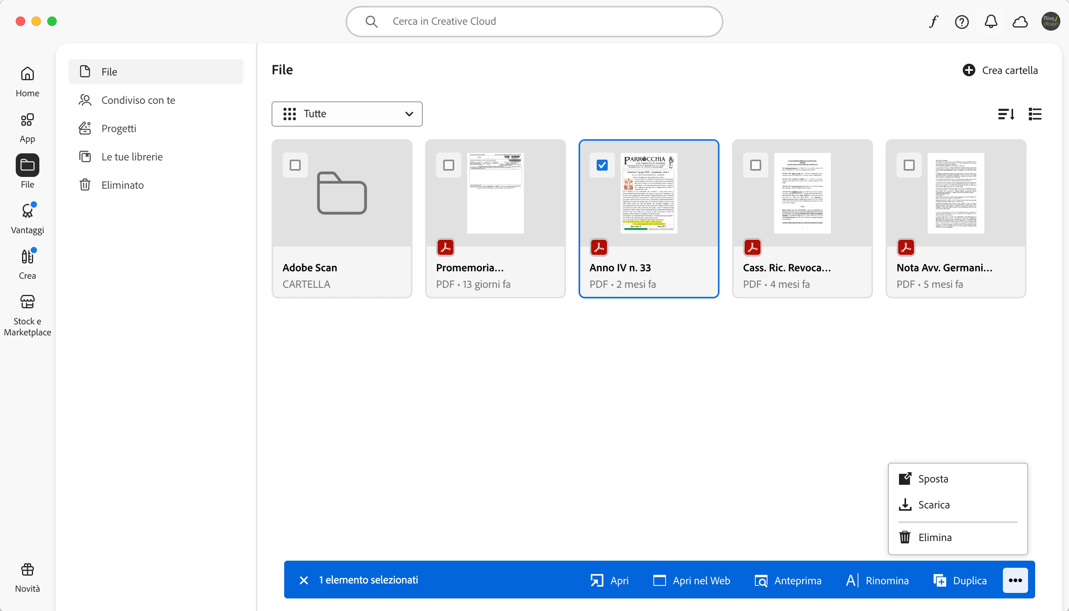Expand the Tutte filter dropdown
Screen dimensions: 1069x611
[347, 114]
